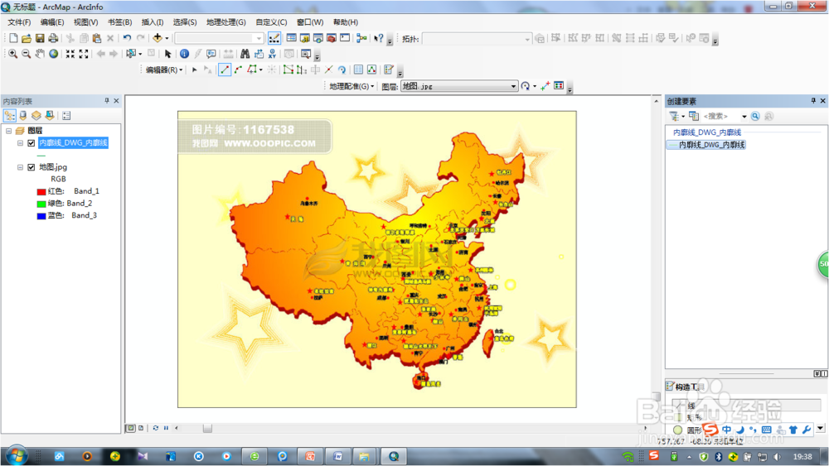Screen dimensions: 829x466
Task: Toggle visibility of 地图.jpg layer
Action: pos(32,167)
